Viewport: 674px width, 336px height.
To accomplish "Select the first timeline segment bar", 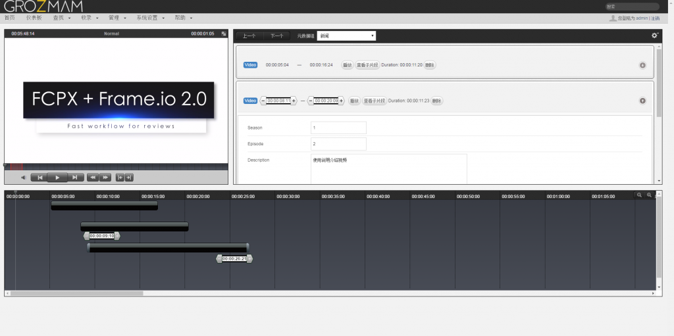I will (105, 206).
